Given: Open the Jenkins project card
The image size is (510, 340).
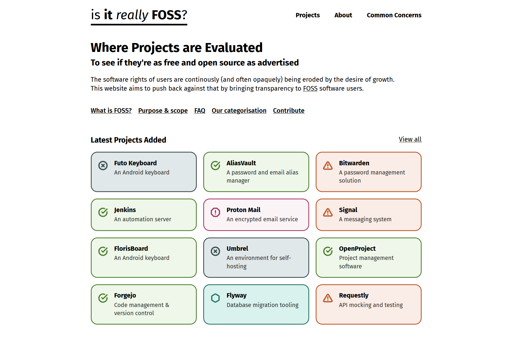Looking at the screenshot, I should [x=144, y=215].
